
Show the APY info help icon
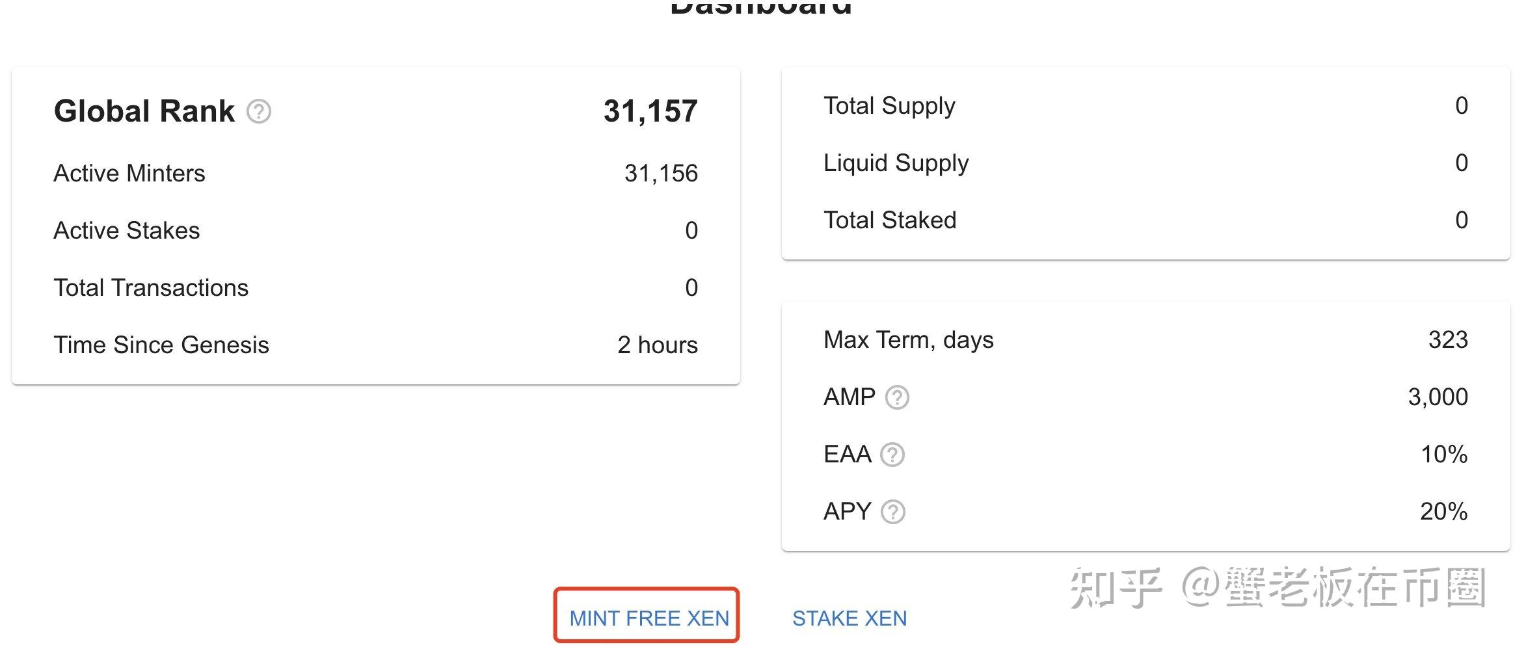pyautogui.click(x=892, y=512)
